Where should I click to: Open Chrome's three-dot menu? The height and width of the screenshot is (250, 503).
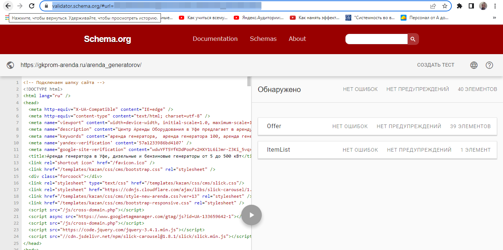click(x=495, y=6)
